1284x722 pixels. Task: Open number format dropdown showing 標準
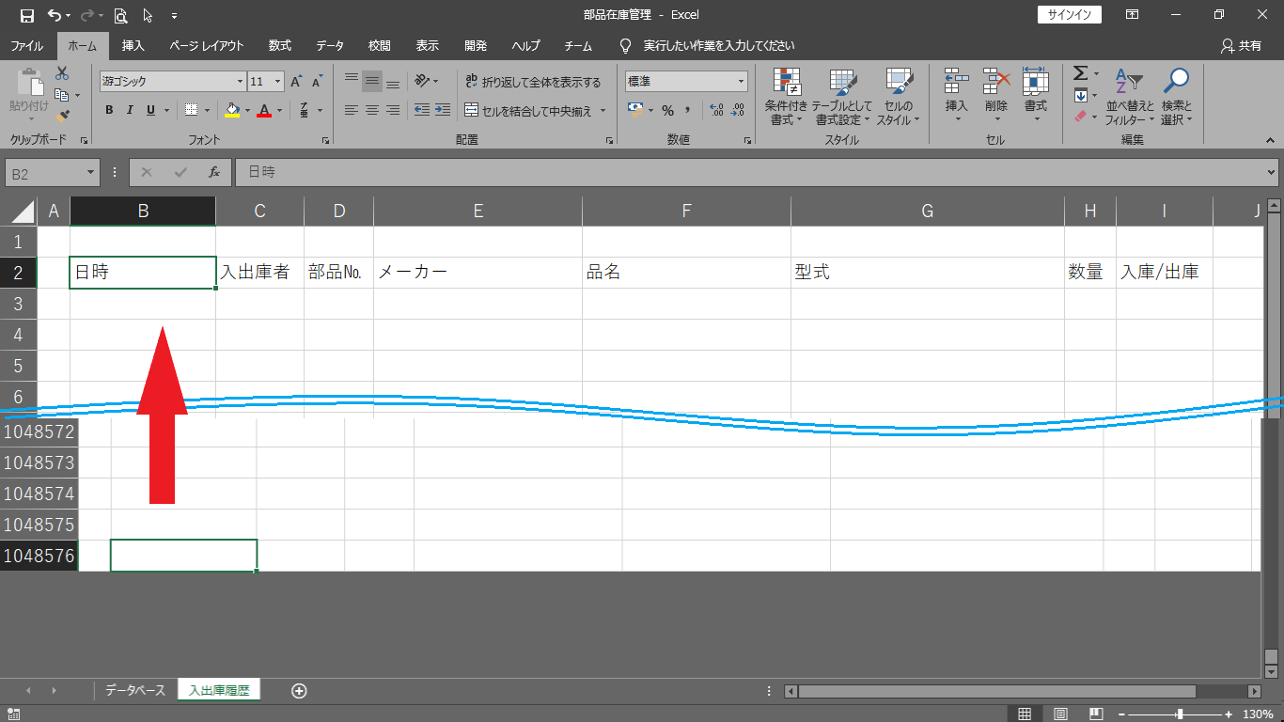coord(741,82)
